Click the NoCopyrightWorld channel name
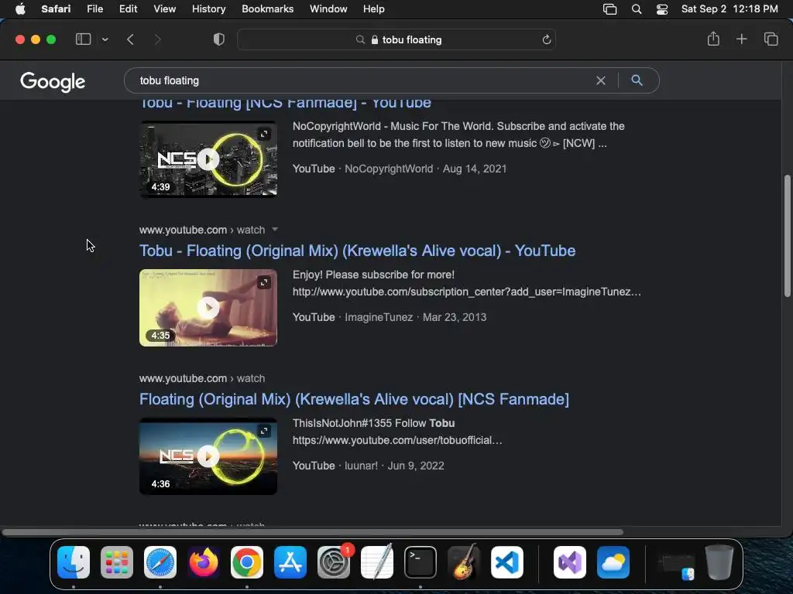 pyautogui.click(x=389, y=169)
